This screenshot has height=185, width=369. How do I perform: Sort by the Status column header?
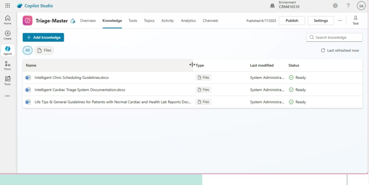coord(294,65)
